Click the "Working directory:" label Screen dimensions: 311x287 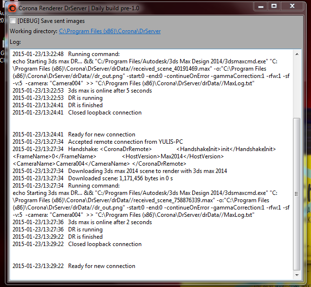point(34,31)
